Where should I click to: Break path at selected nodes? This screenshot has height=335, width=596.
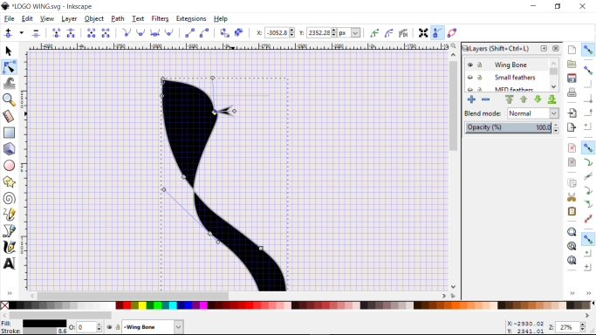(x=71, y=33)
